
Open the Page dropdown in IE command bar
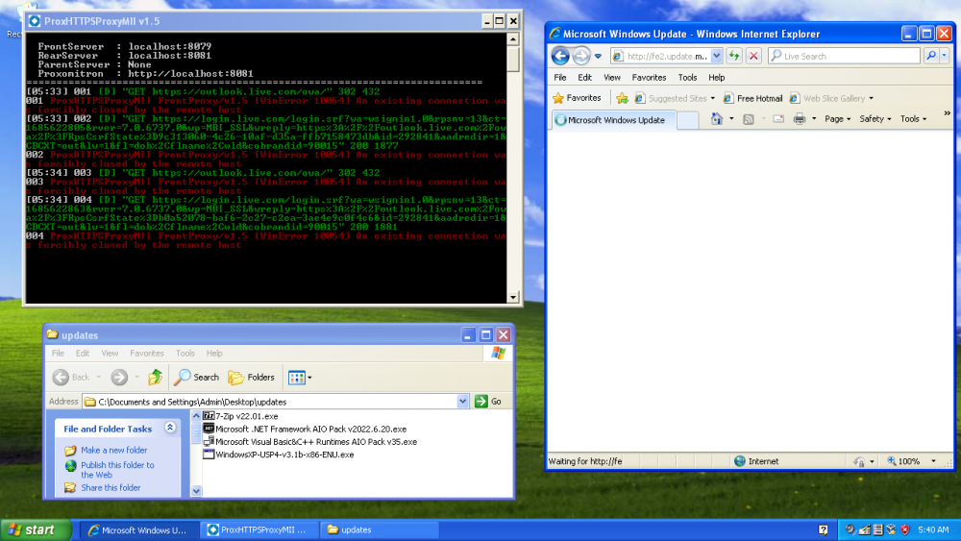click(837, 119)
